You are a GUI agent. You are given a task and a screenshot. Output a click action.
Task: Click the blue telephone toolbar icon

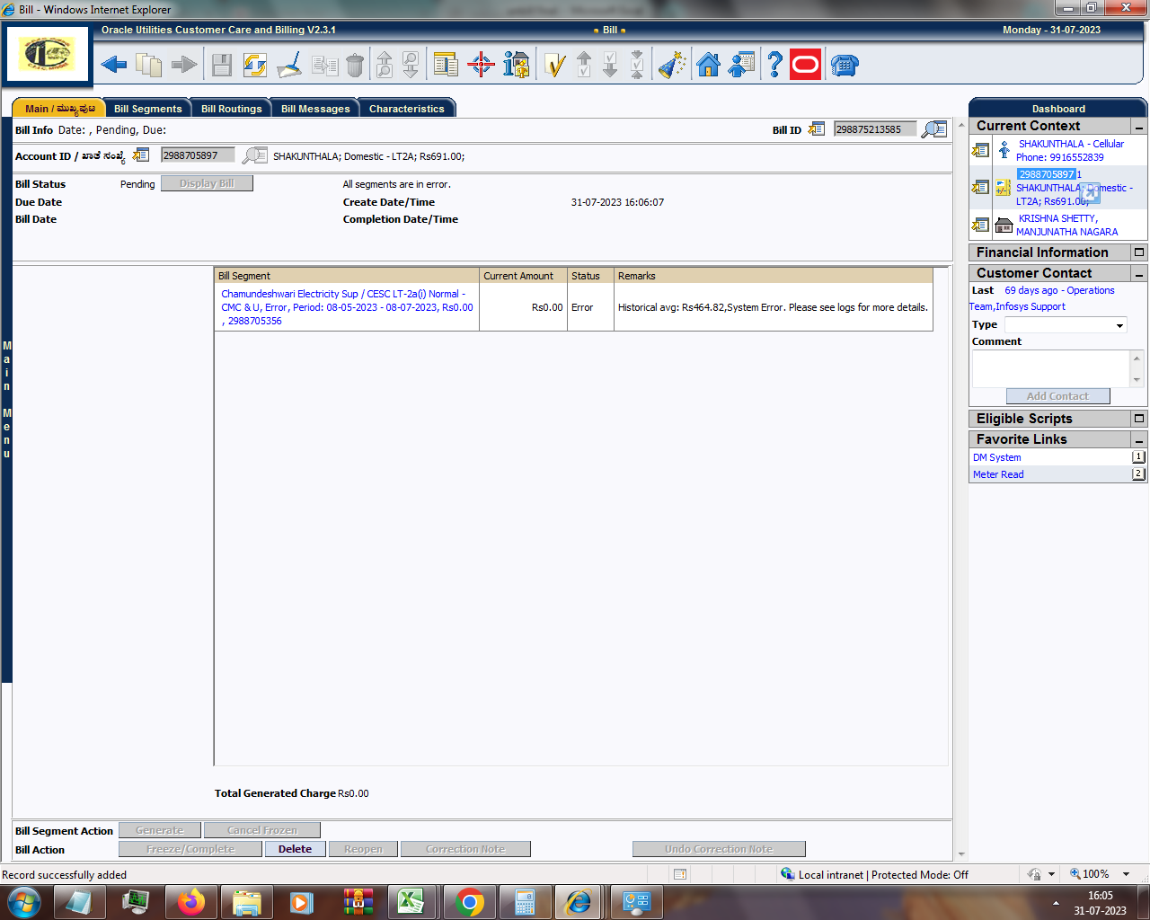[845, 65]
